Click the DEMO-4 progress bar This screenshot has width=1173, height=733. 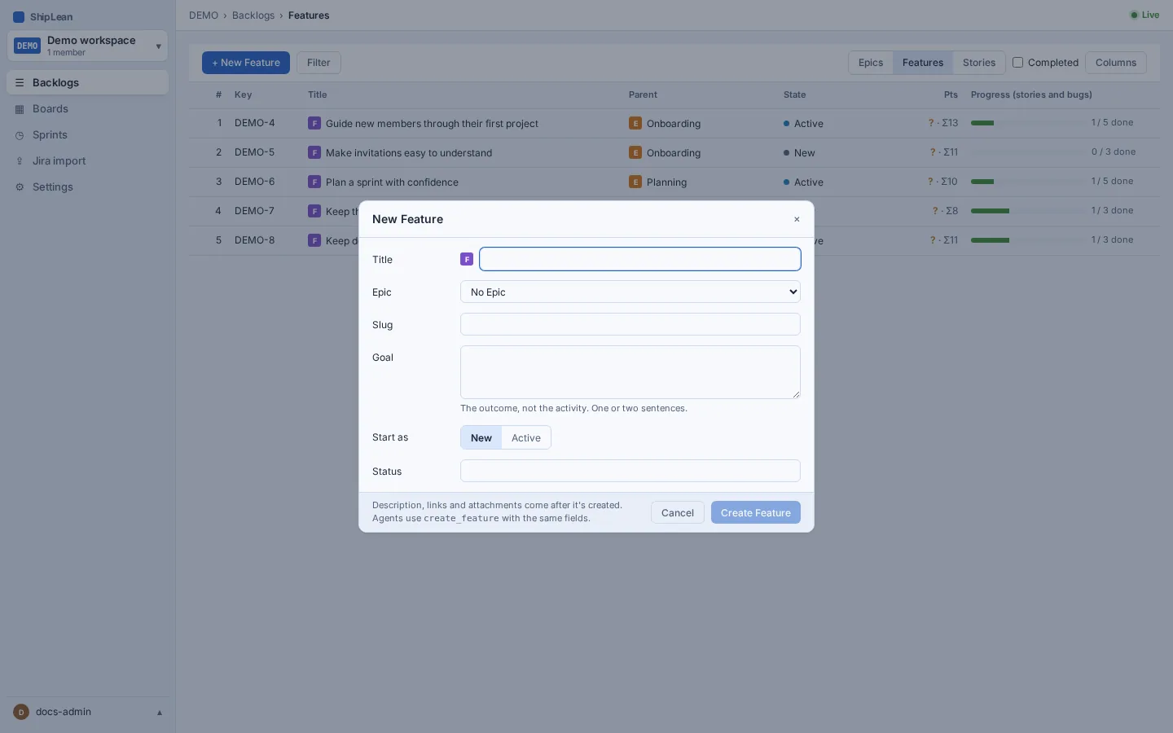click(x=1028, y=123)
